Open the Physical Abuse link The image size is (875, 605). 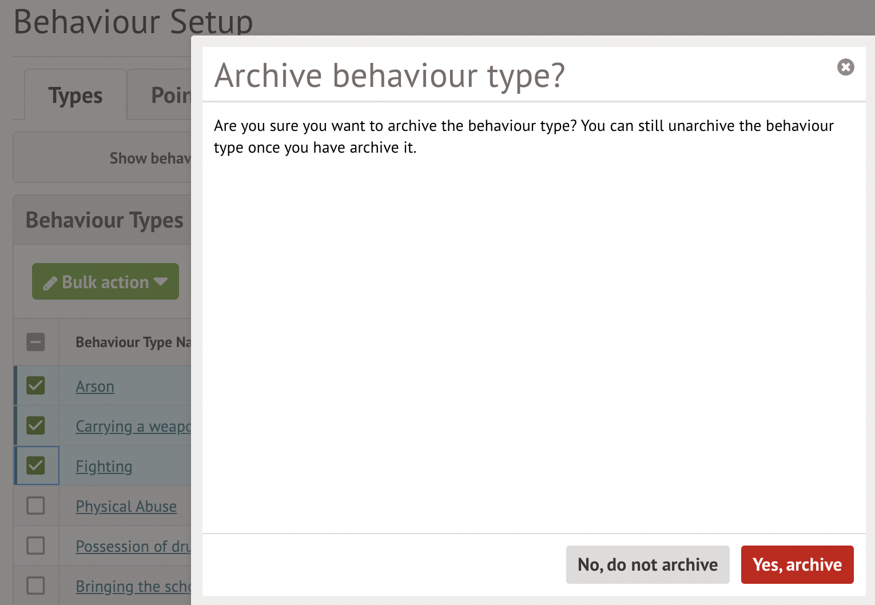pyautogui.click(x=126, y=507)
